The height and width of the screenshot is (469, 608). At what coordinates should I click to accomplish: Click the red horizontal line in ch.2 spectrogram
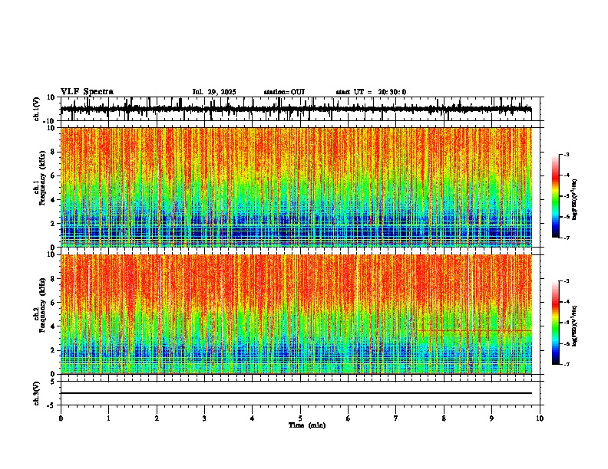click(x=474, y=330)
